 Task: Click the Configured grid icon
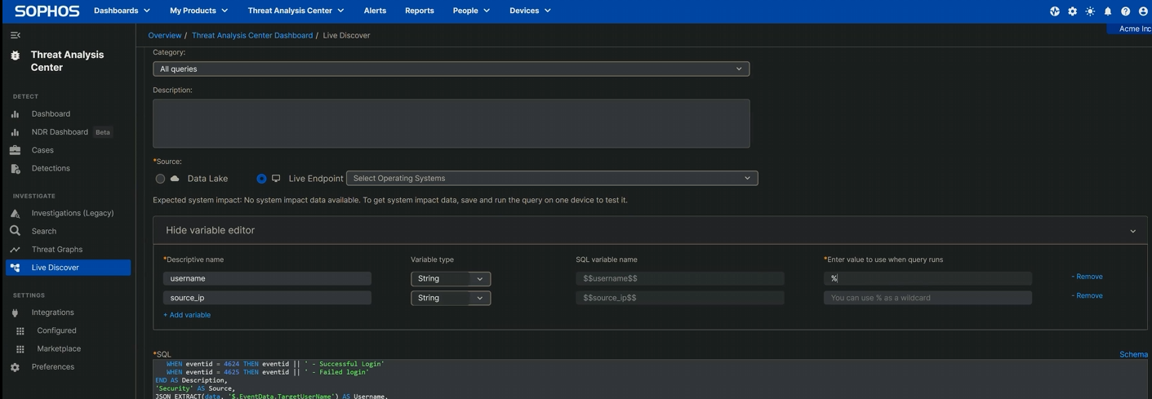pyautogui.click(x=20, y=330)
